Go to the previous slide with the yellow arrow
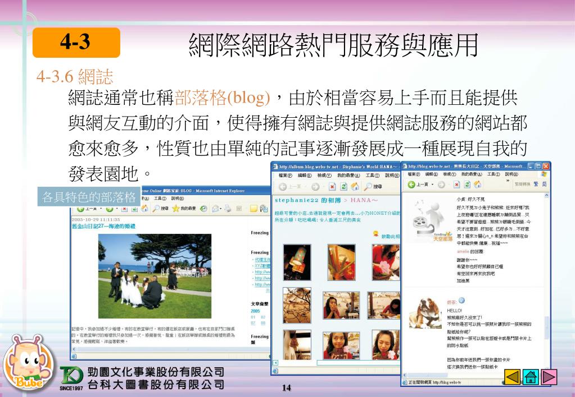Screen dimensions: 575x397 (x=512, y=377)
